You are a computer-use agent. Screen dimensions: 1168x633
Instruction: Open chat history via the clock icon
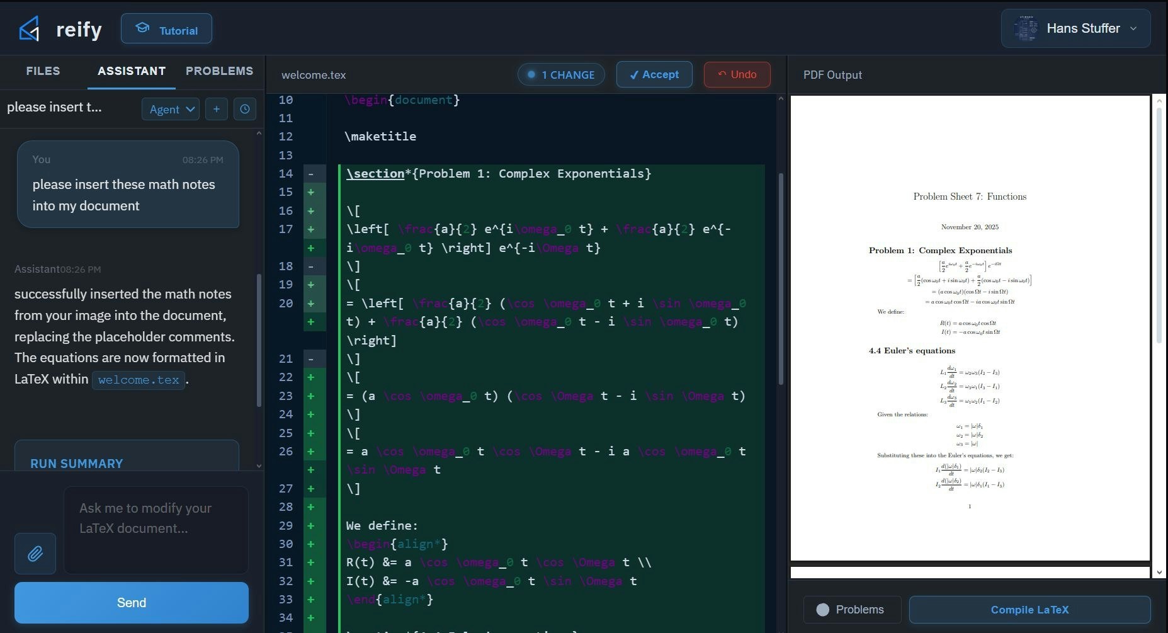tap(244, 108)
